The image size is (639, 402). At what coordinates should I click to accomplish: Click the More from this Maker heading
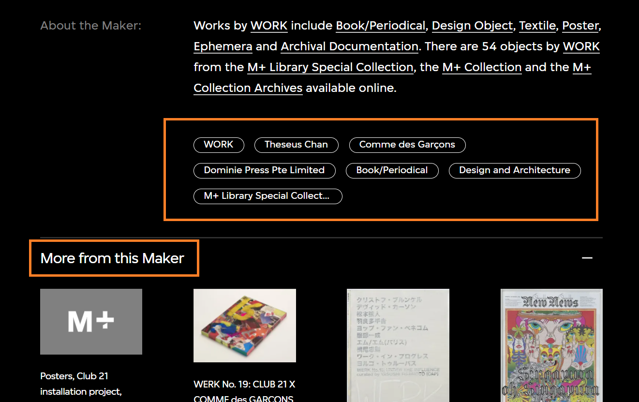click(x=112, y=258)
